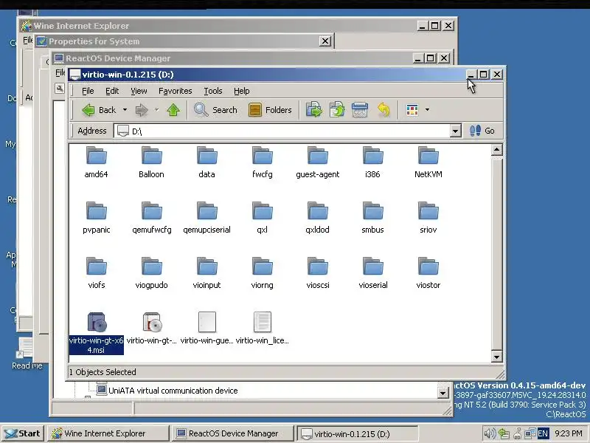Select the viofs folder

pyautogui.click(x=97, y=272)
